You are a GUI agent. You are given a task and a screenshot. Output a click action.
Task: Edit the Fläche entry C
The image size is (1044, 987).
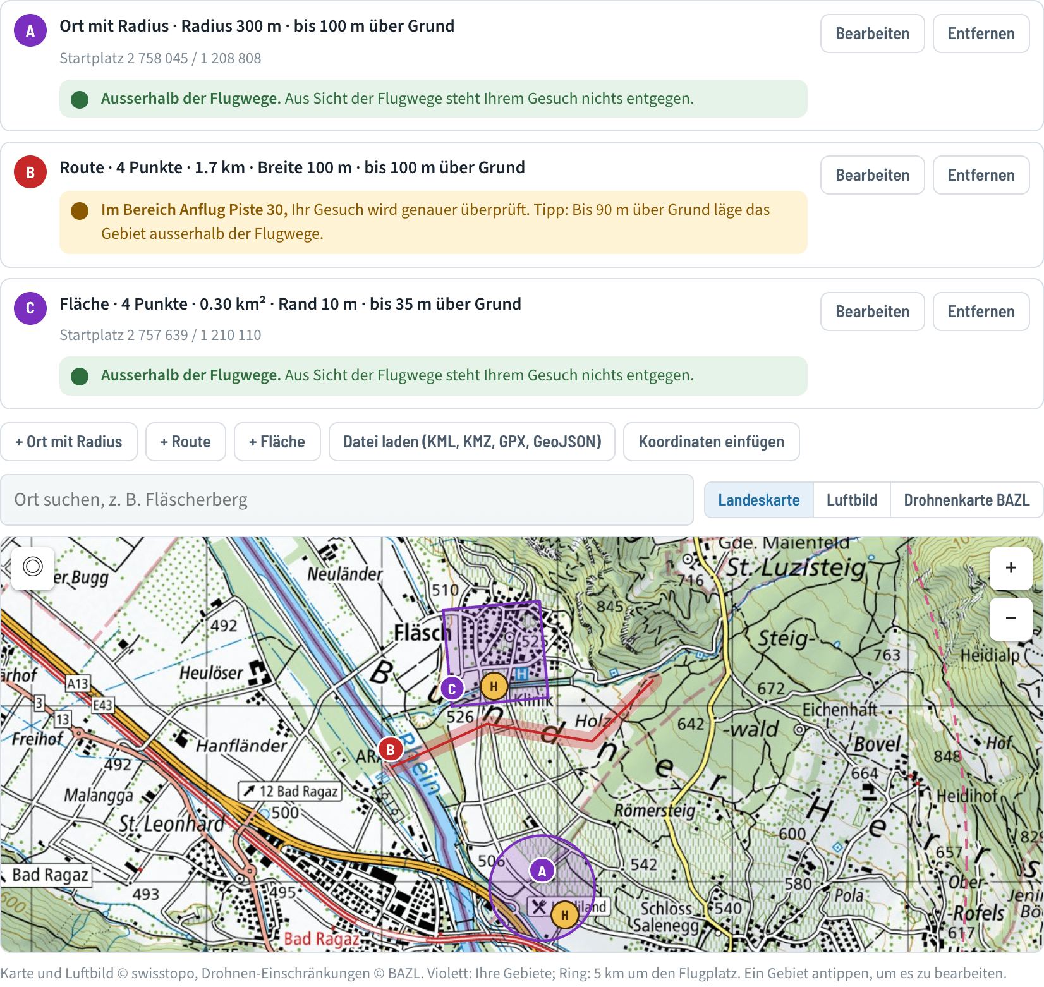[873, 312]
